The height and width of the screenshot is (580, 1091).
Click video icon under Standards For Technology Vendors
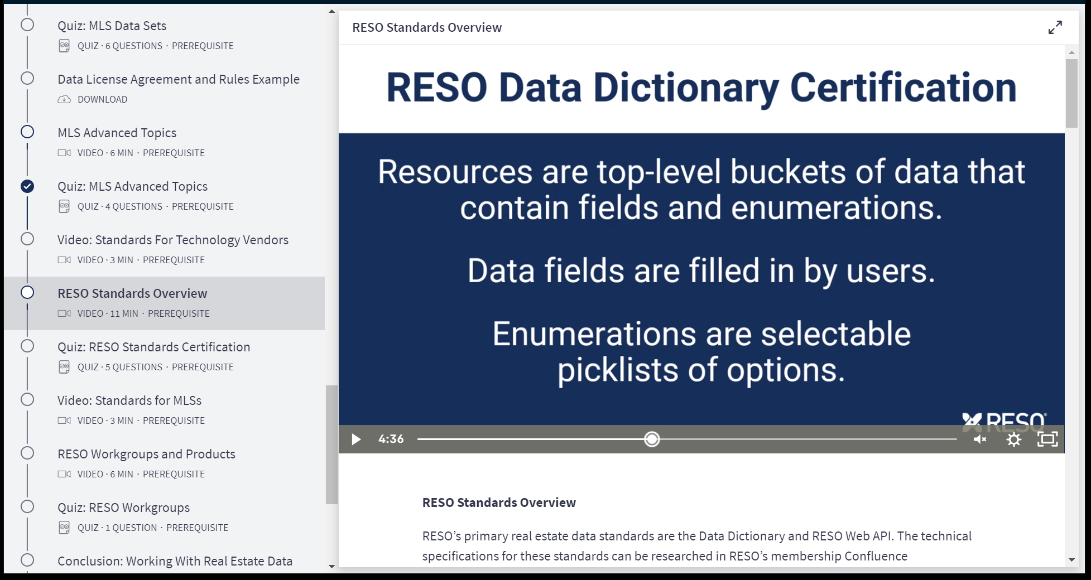[64, 260]
